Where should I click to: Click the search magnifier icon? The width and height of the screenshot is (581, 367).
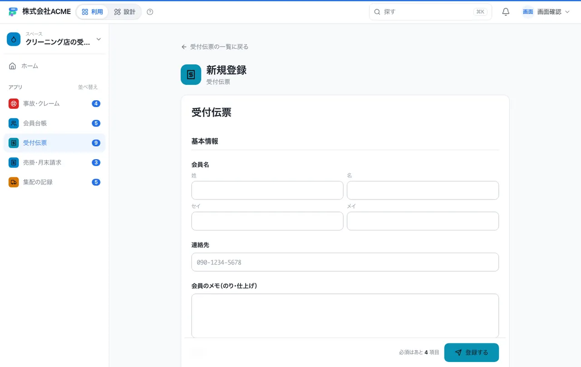377,12
